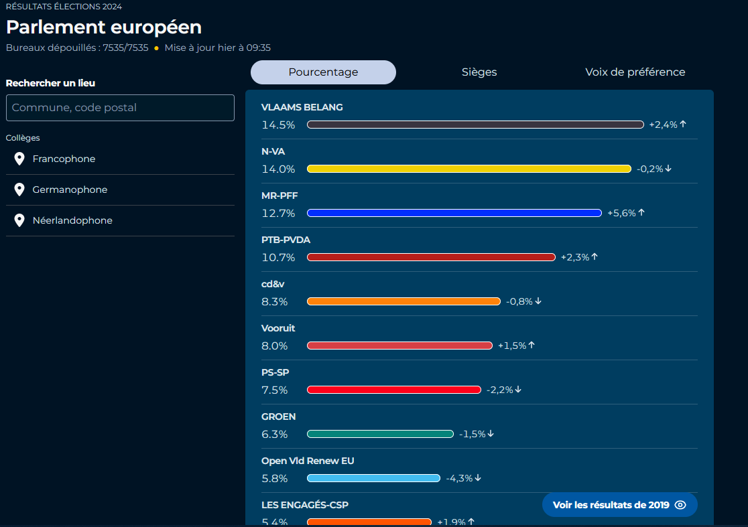The image size is (748, 527).
Task: Click the down arrow beside Open Vld -4,3%
Action: coord(478,478)
